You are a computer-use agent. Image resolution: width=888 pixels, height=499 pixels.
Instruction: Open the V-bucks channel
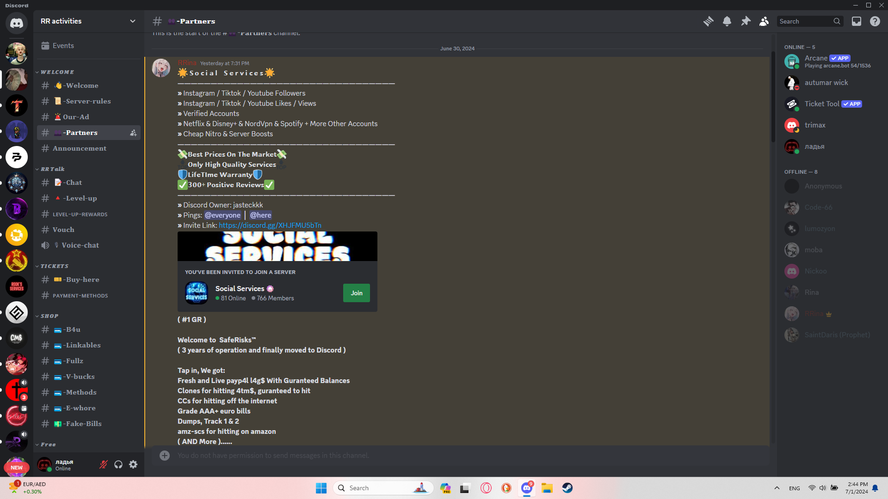click(x=88, y=377)
